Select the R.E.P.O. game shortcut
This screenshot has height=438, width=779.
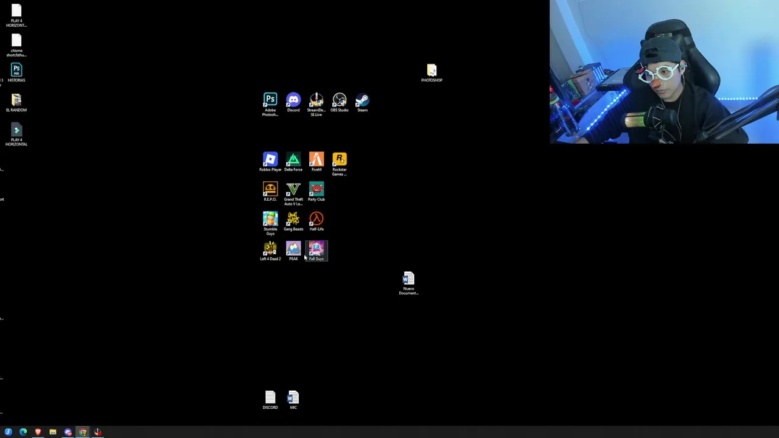point(270,192)
